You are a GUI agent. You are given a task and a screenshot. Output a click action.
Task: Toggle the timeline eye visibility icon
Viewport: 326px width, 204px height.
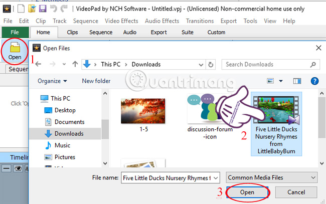click(x=18, y=168)
